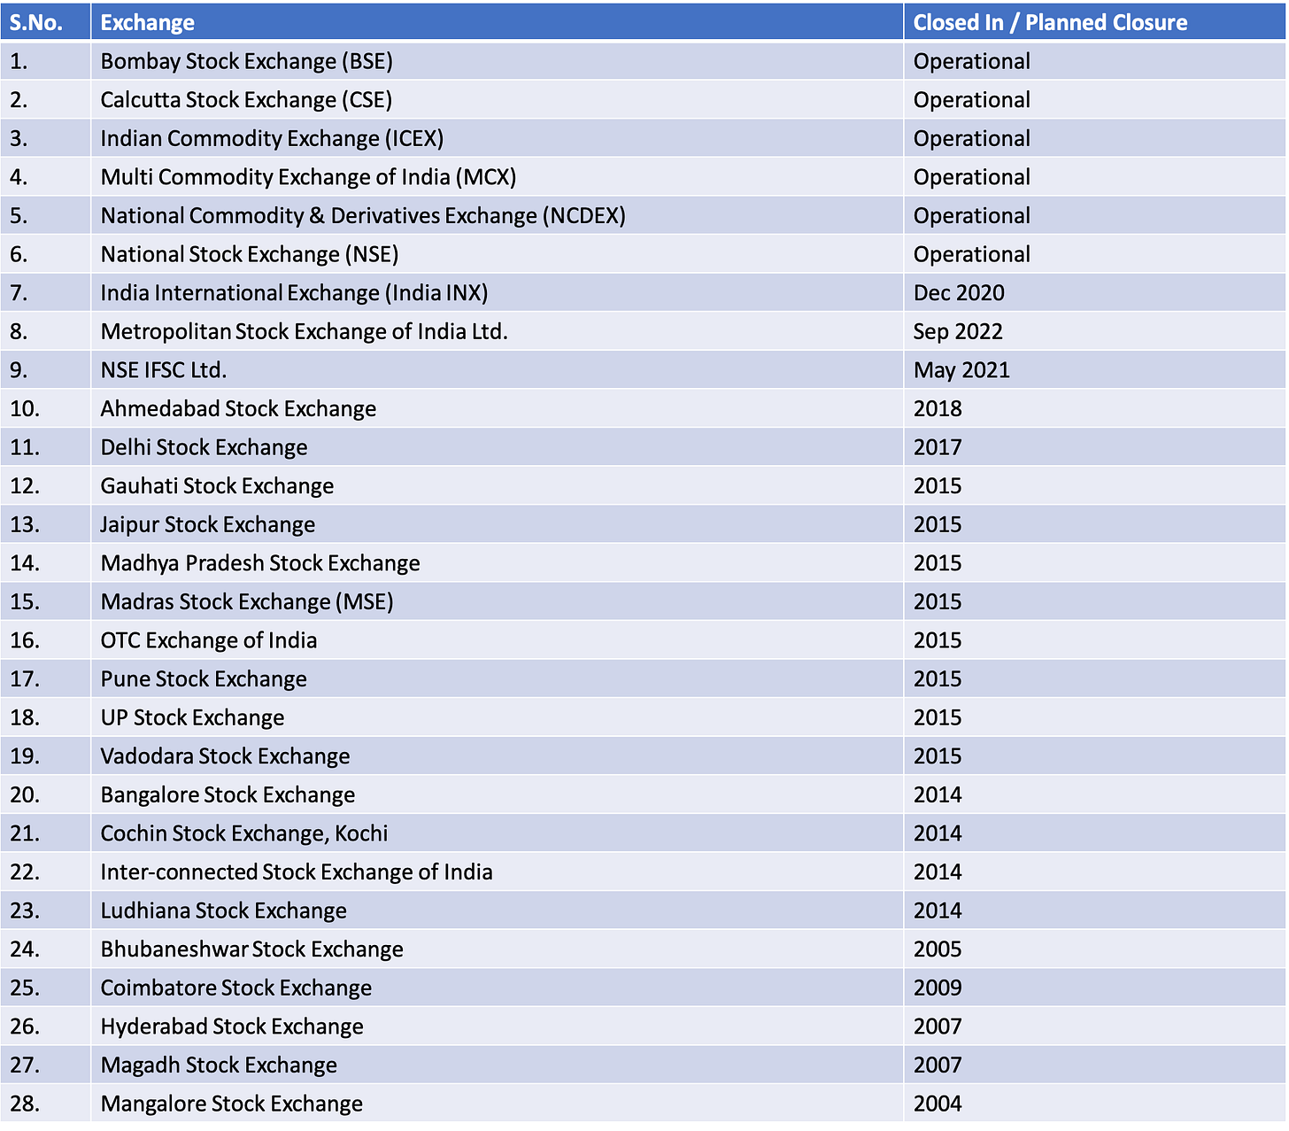
Task: Click 'Operational' in the Bombay Stock Exchange row
Action: click(x=971, y=61)
